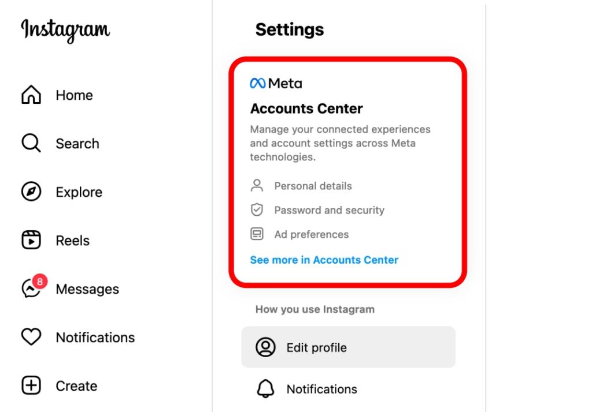Click the Meta logo in Accounts Center
Screen dimensions: 592x412
click(x=258, y=83)
